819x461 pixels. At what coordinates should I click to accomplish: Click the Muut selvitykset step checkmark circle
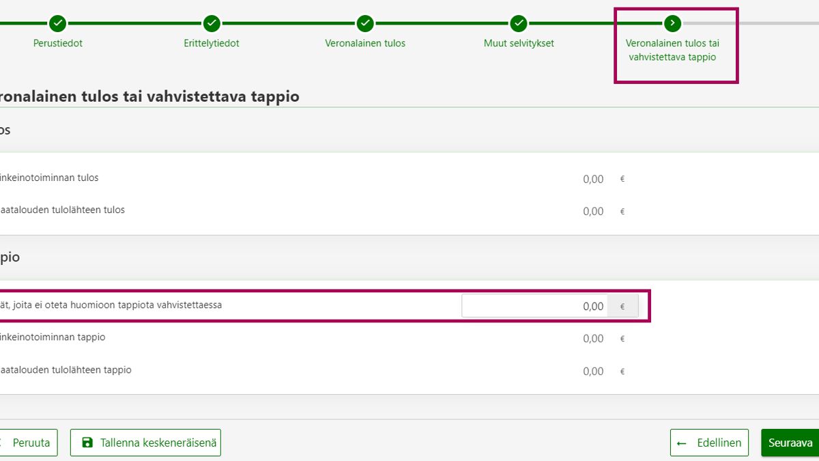[x=519, y=23]
